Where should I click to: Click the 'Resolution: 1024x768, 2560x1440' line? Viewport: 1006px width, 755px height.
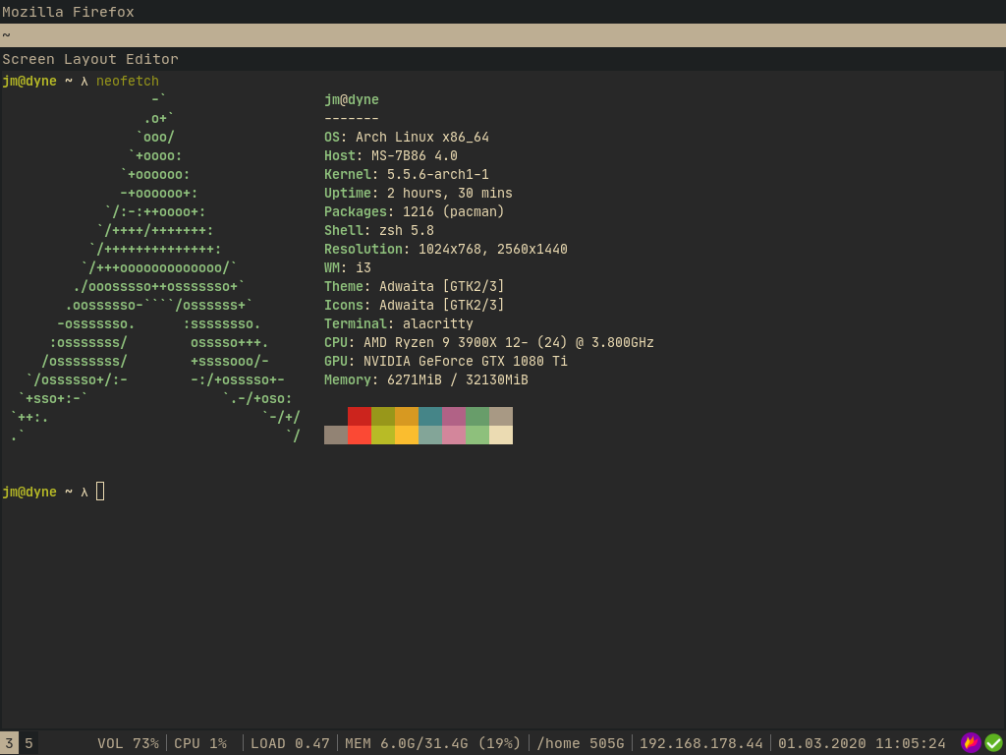tap(446, 249)
